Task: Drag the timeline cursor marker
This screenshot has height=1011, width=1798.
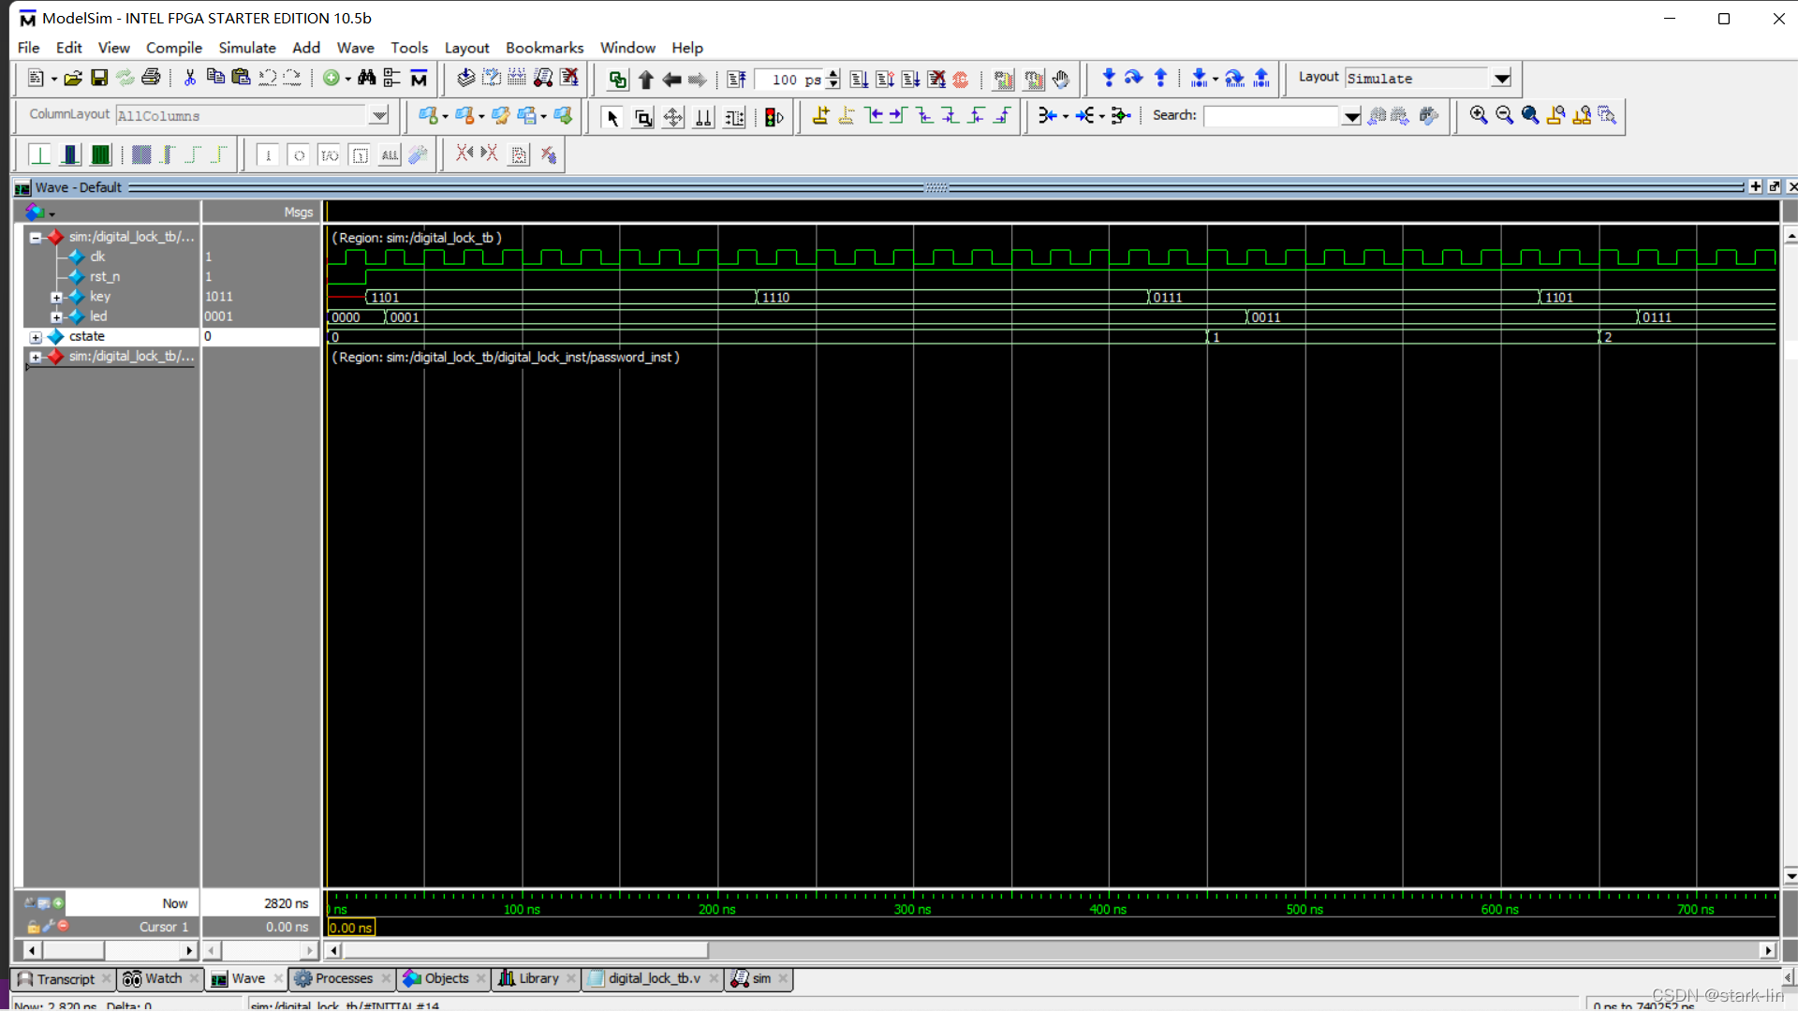Action: coord(329,927)
